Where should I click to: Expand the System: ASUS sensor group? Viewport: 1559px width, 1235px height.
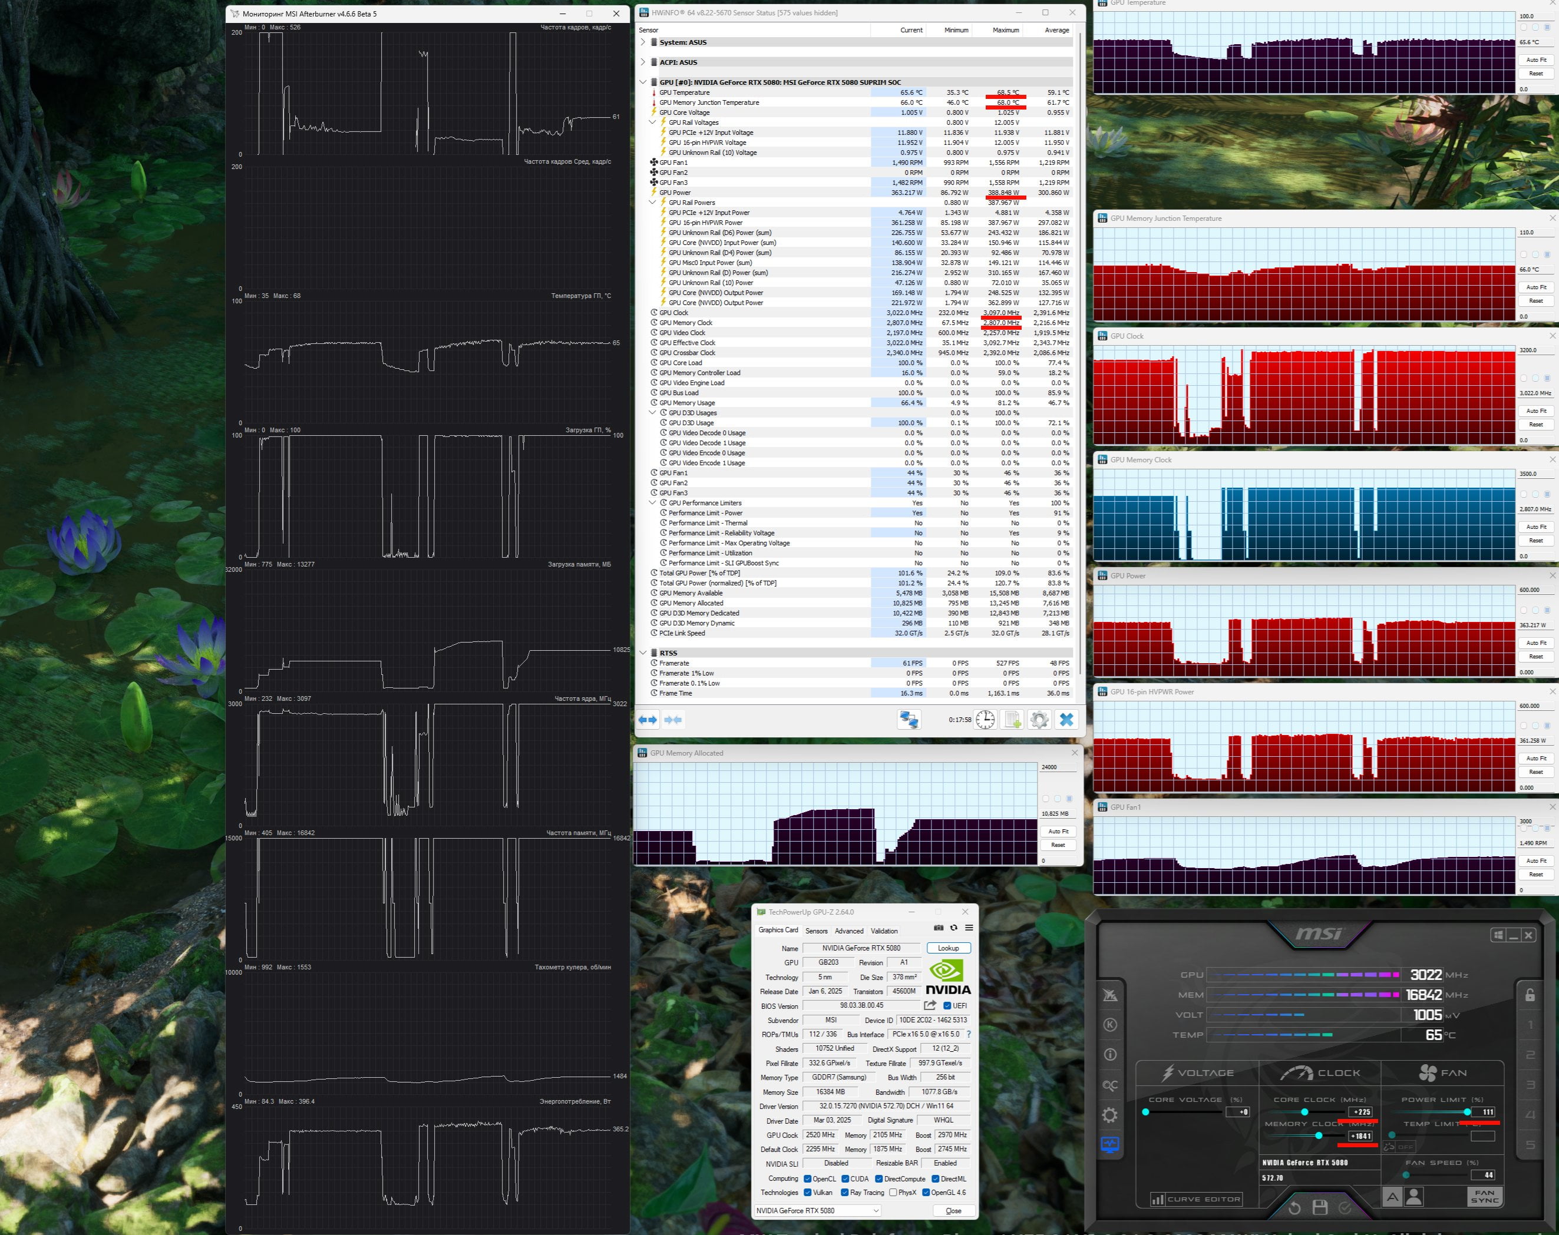(x=643, y=42)
